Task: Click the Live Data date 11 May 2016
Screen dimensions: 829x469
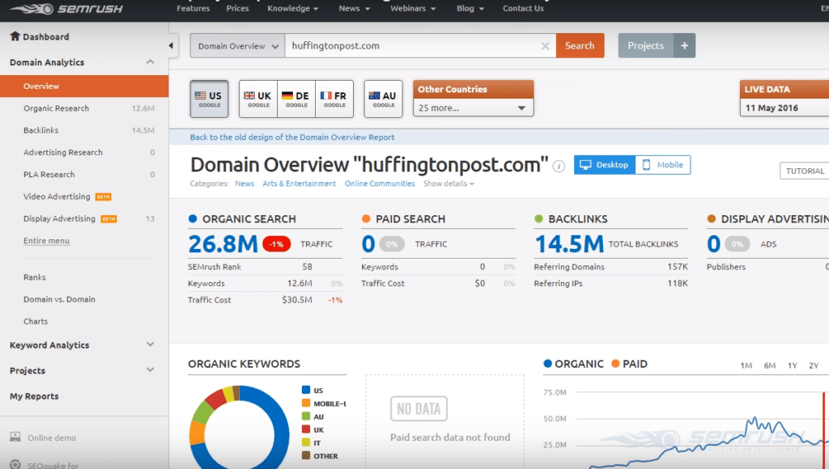Action: [x=772, y=108]
